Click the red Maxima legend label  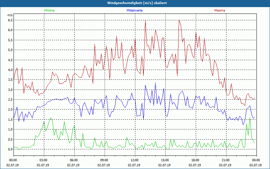(x=220, y=10)
